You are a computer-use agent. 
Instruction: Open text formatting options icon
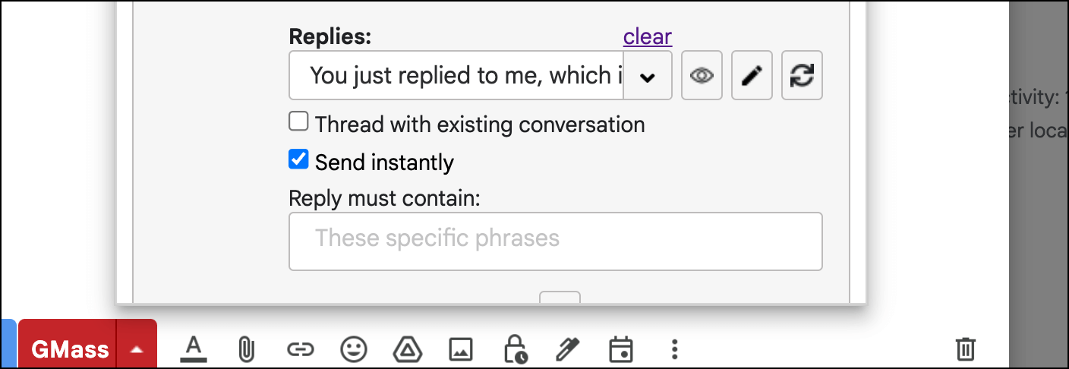194,349
